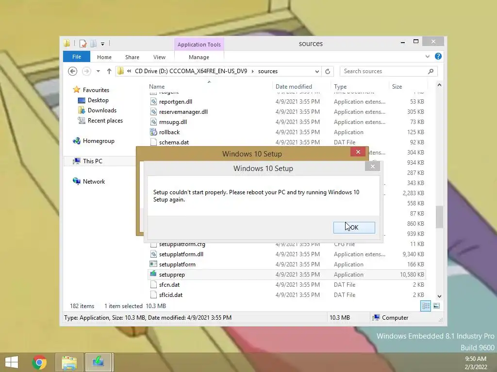Open the recent locations dropdown arrow
Screen dimensions: 497x372
click(98, 71)
